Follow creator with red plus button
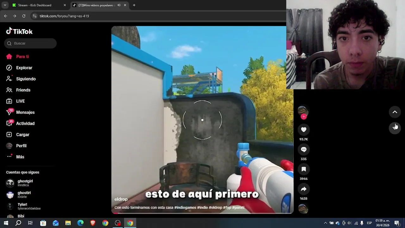 pos(304,117)
